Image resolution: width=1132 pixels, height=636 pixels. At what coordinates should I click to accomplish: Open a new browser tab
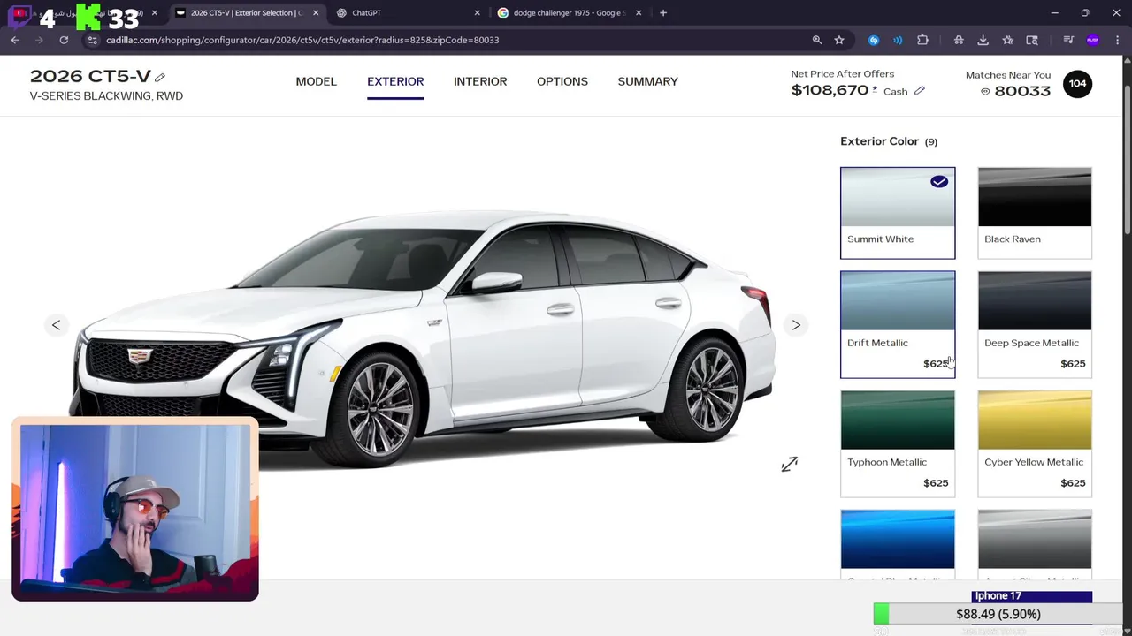(x=663, y=12)
